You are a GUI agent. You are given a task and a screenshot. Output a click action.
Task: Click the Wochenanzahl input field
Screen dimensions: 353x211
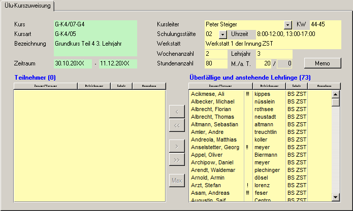click(215, 53)
